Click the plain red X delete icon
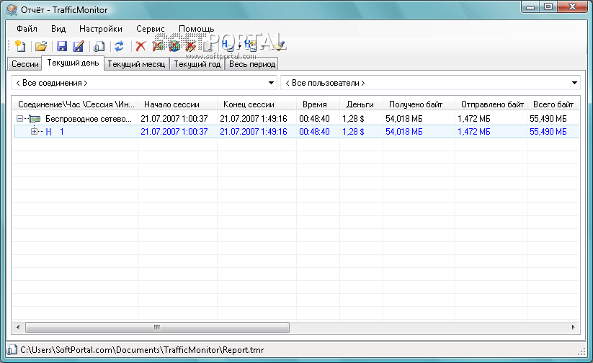Screen dimensions: 593x363 point(141,46)
